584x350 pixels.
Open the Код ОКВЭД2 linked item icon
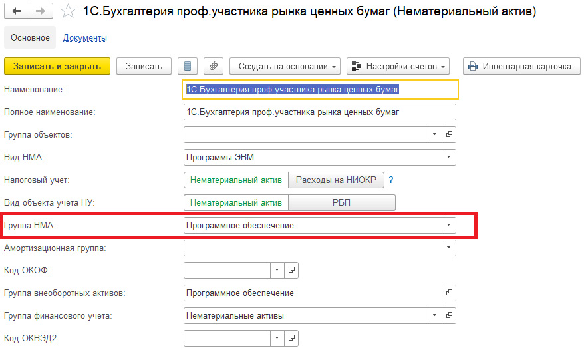291,338
